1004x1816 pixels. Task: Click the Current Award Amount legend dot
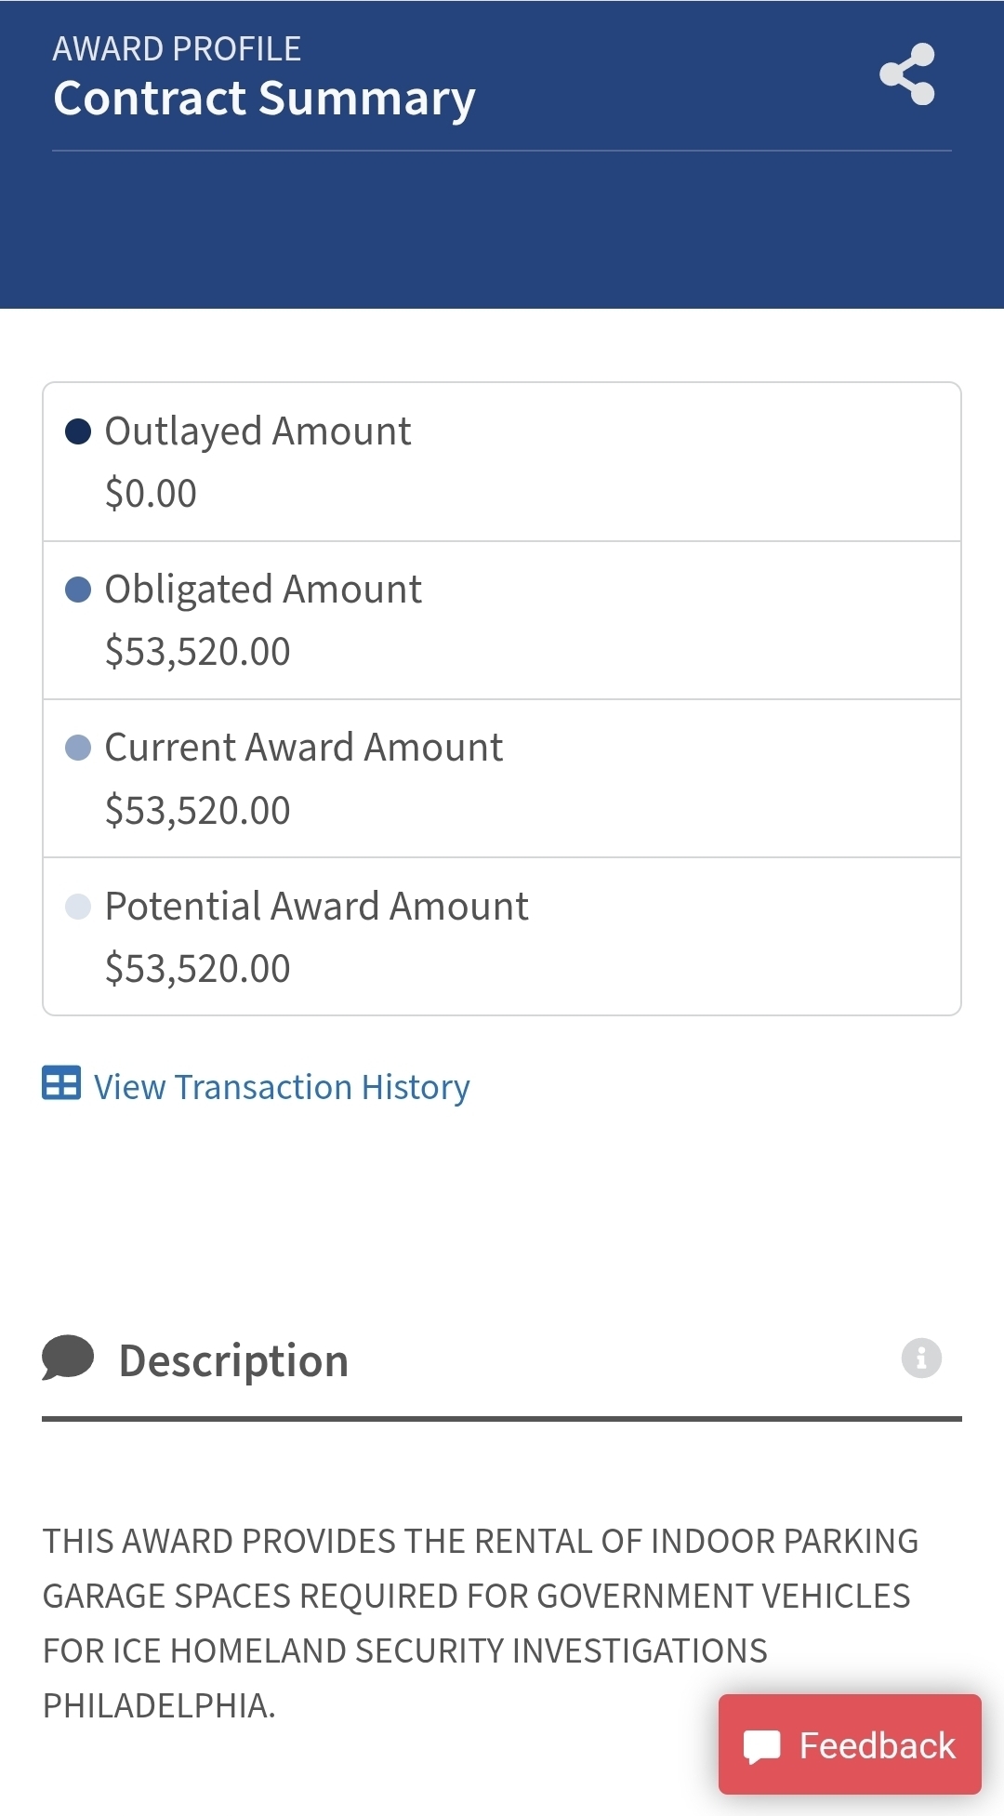pos(78,748)
